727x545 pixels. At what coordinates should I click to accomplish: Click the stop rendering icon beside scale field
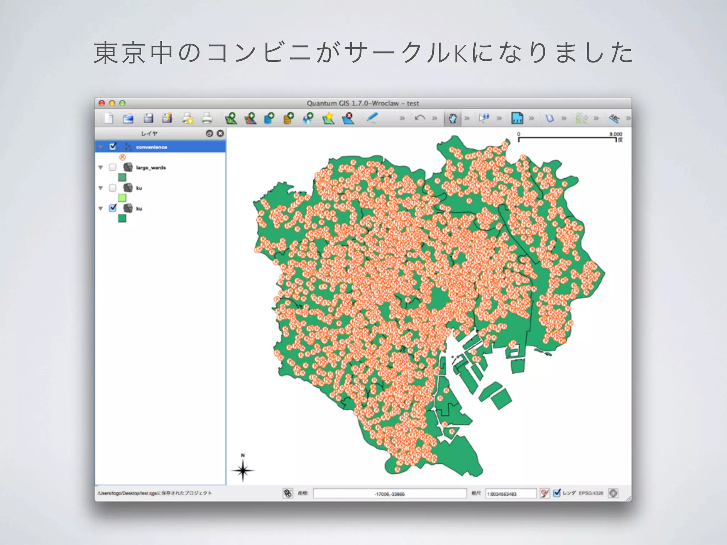point(544,493)
